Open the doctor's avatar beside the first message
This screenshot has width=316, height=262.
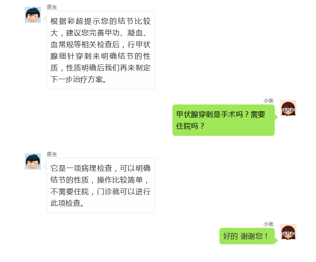click(33, 15)
